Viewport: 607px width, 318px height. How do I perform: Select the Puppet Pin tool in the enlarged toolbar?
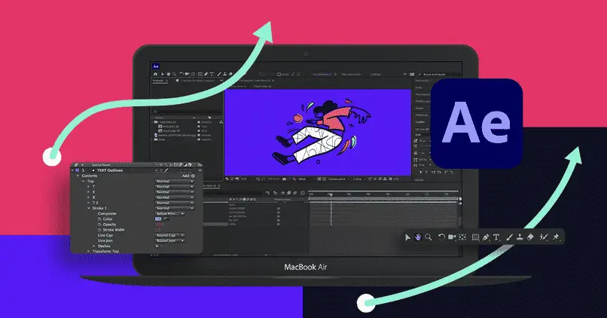557,237
